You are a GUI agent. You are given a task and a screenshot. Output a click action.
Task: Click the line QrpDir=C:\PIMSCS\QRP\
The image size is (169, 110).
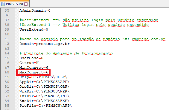44,87
